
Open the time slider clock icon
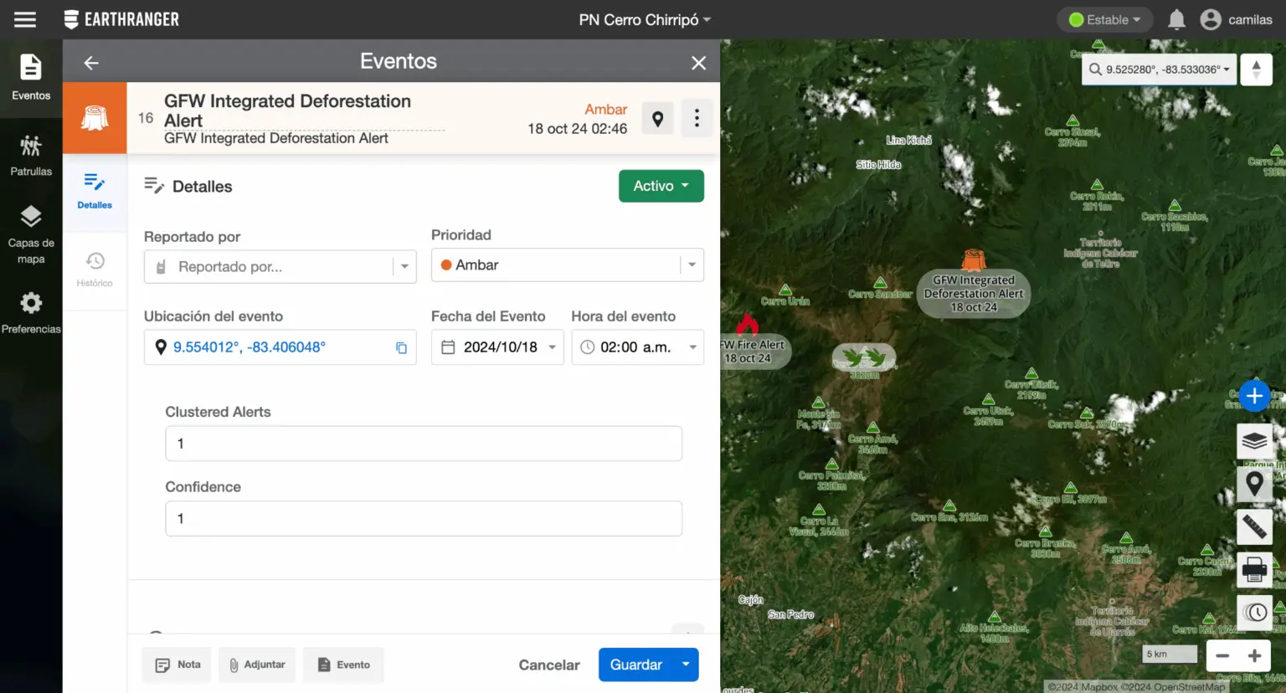[x=1254, y=612]
